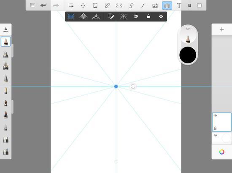The height and width of the screenshot is (173, 232).
Task: Open the black color swatch
Action: [x=188, y=55]
